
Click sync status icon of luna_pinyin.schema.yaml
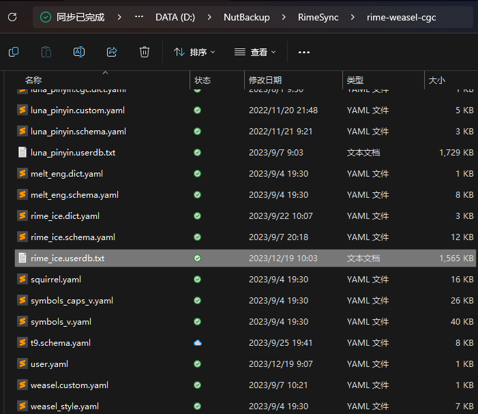pyautogui.click(x=198, y=132)
